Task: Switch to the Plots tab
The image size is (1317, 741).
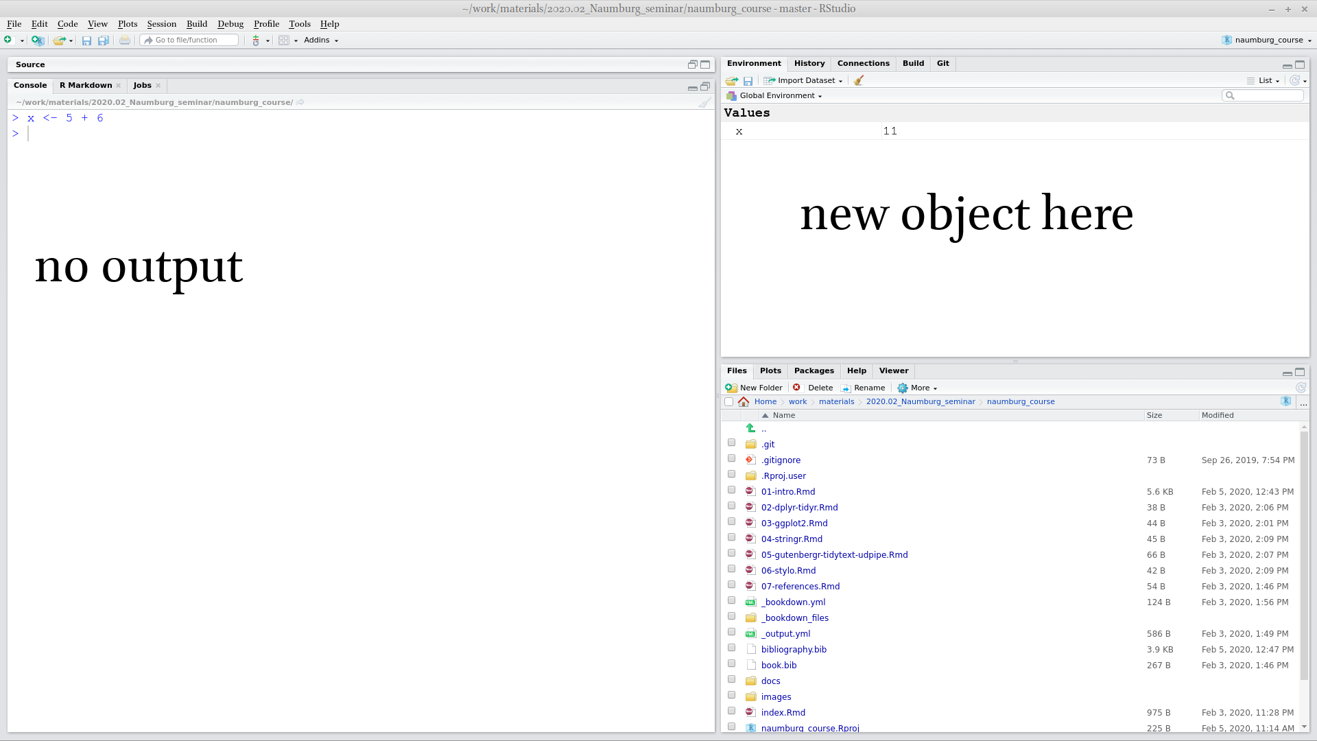Action: [770, 371]
